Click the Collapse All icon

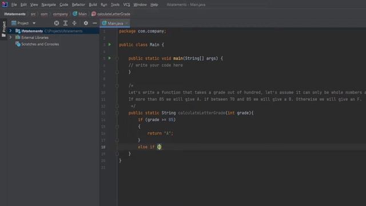[74, 23]
